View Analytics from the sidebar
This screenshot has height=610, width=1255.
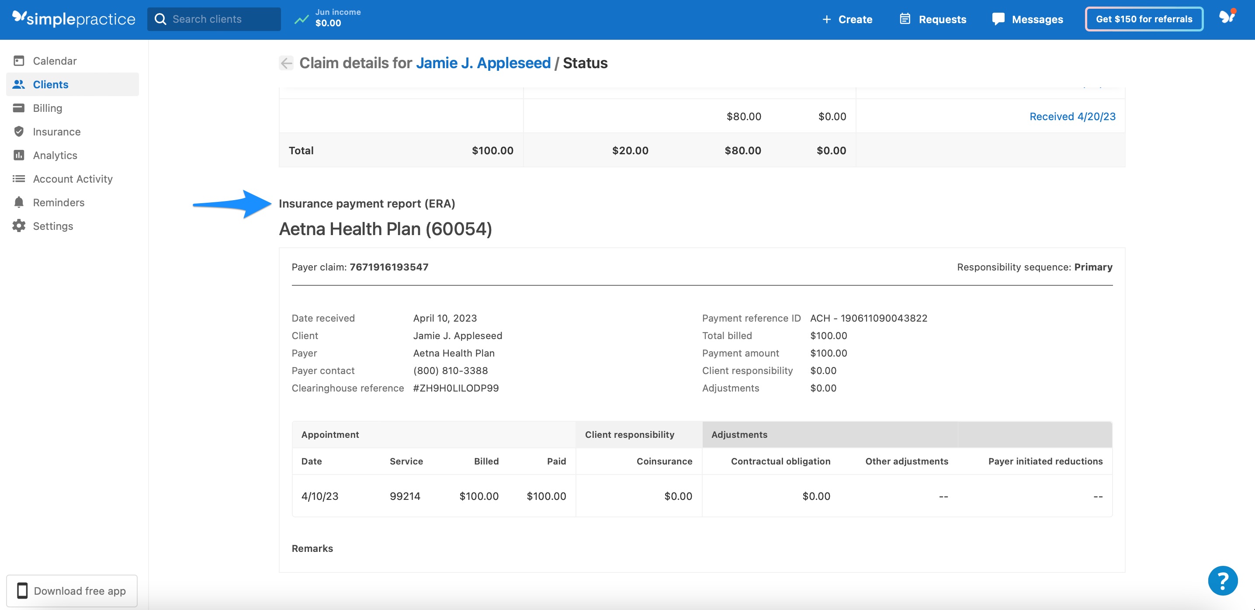55,155
